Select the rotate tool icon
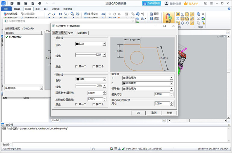The height and width of the screenshot is (153, 232). click(114, 14)
